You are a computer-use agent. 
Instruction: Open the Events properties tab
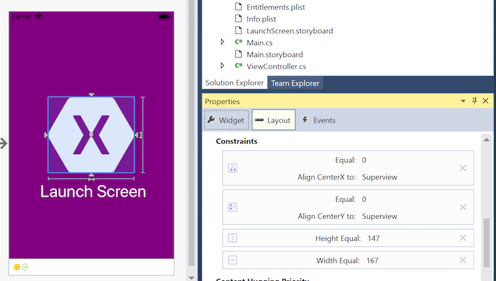coord(319,120)
